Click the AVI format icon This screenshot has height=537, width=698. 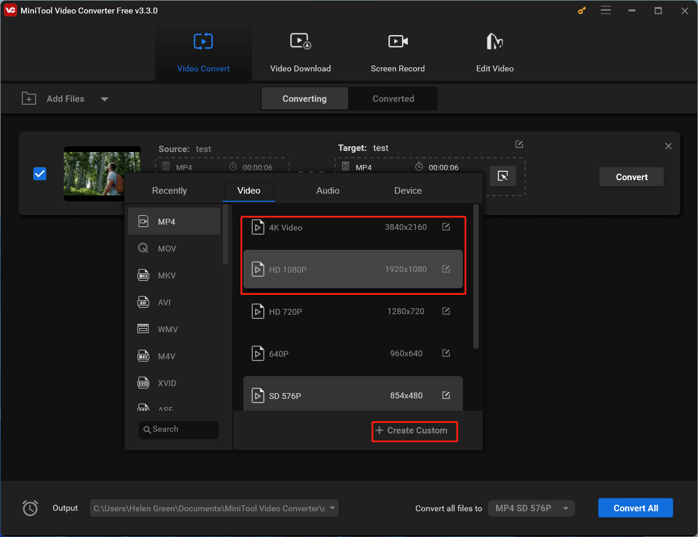(x=143, y=302)
